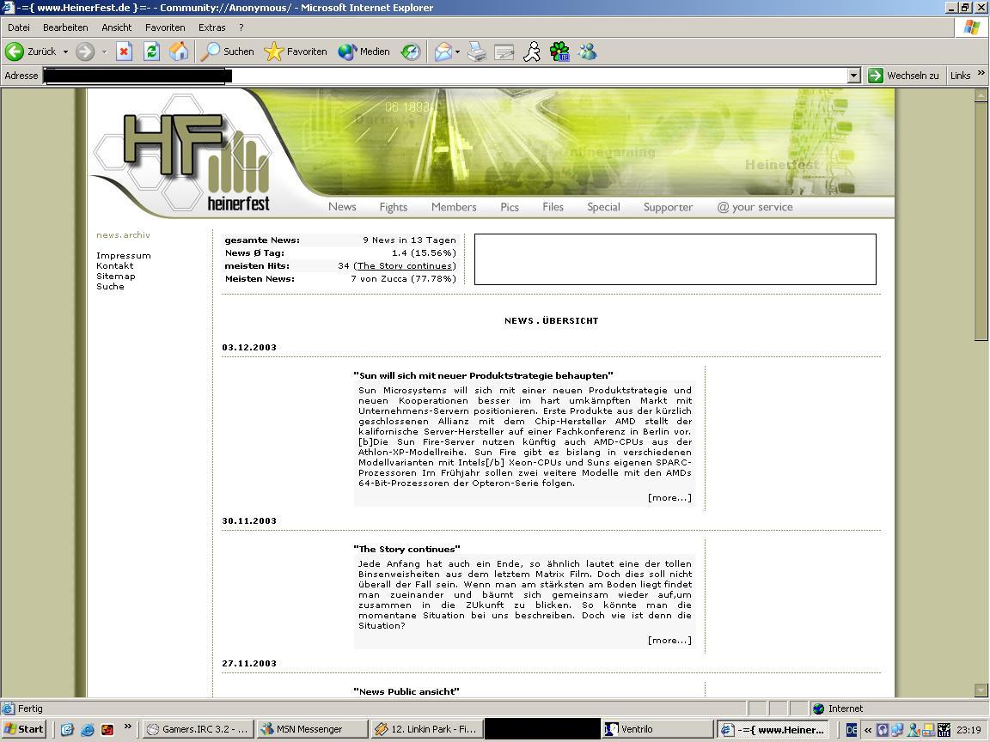Stop page loading with the red X icon
Viewport: 990px width, 742px height.
(125, 52)
